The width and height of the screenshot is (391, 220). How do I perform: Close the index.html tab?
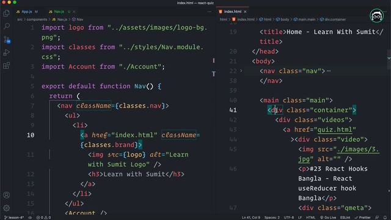coord(246,12)
